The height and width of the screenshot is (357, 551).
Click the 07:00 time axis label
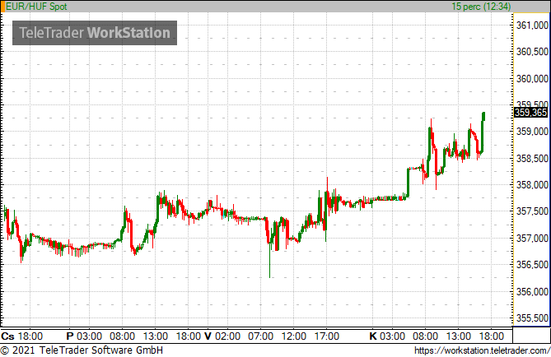click(260, 336)
